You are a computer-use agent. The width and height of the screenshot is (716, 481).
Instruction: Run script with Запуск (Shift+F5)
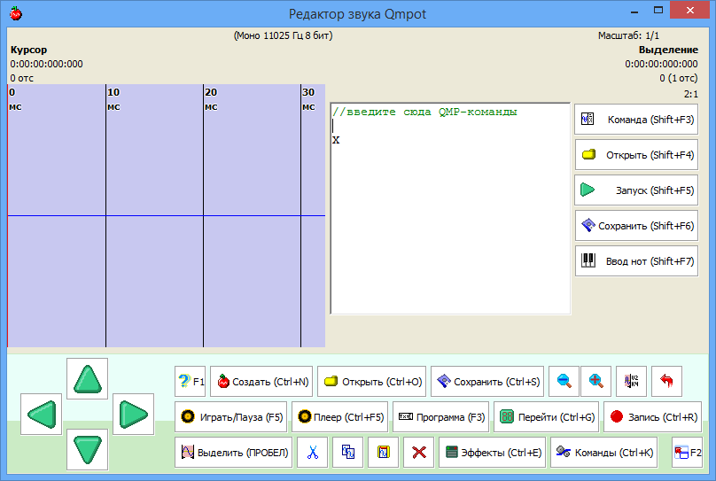[636, 190]
